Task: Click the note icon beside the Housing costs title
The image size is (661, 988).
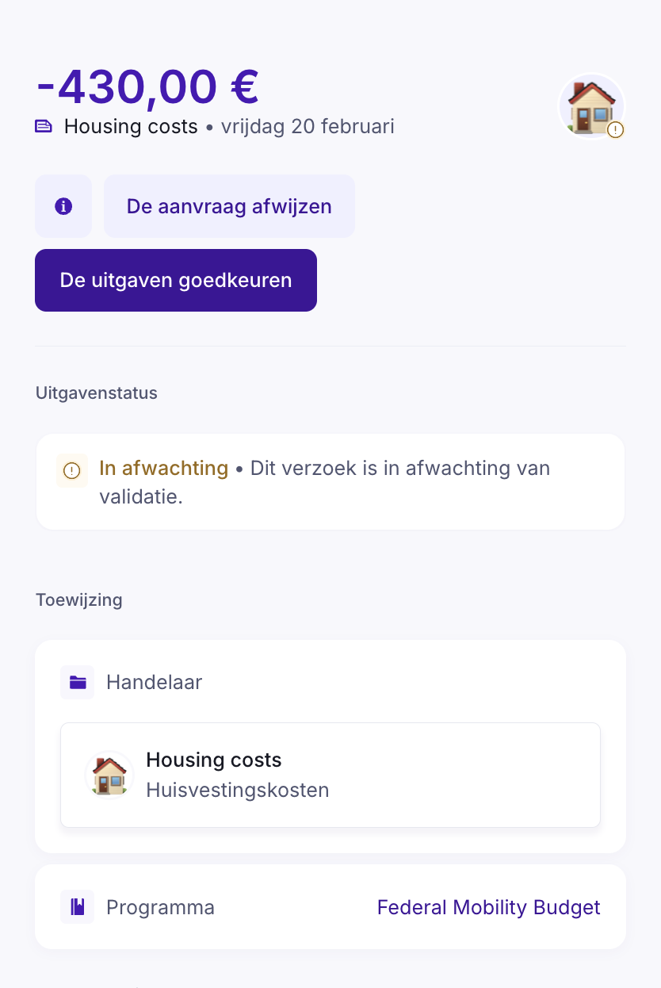Action: pos(44,126)
